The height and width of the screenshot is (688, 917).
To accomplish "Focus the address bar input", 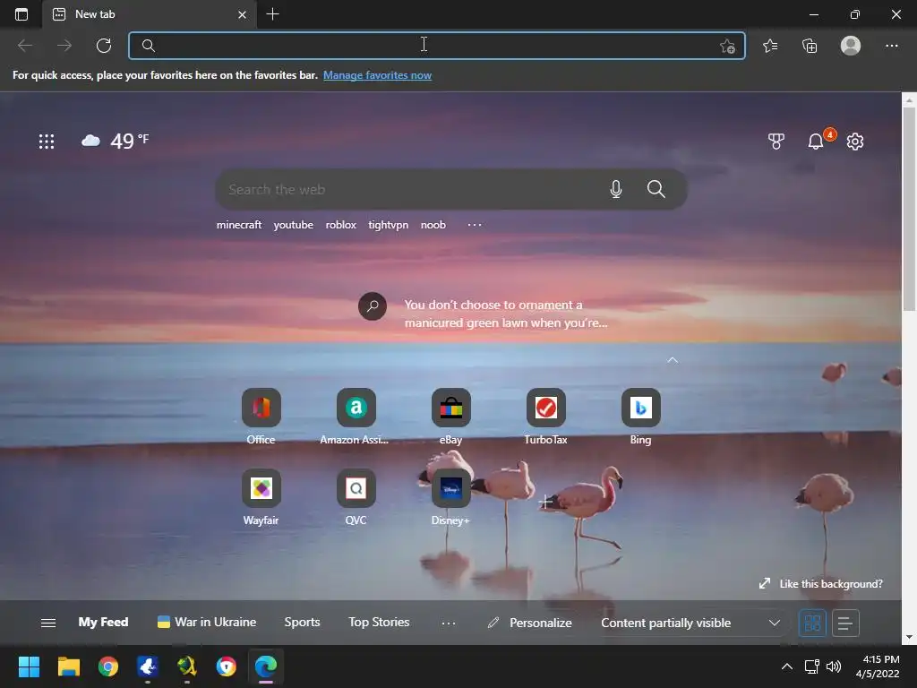I will [x=436, y=46].
